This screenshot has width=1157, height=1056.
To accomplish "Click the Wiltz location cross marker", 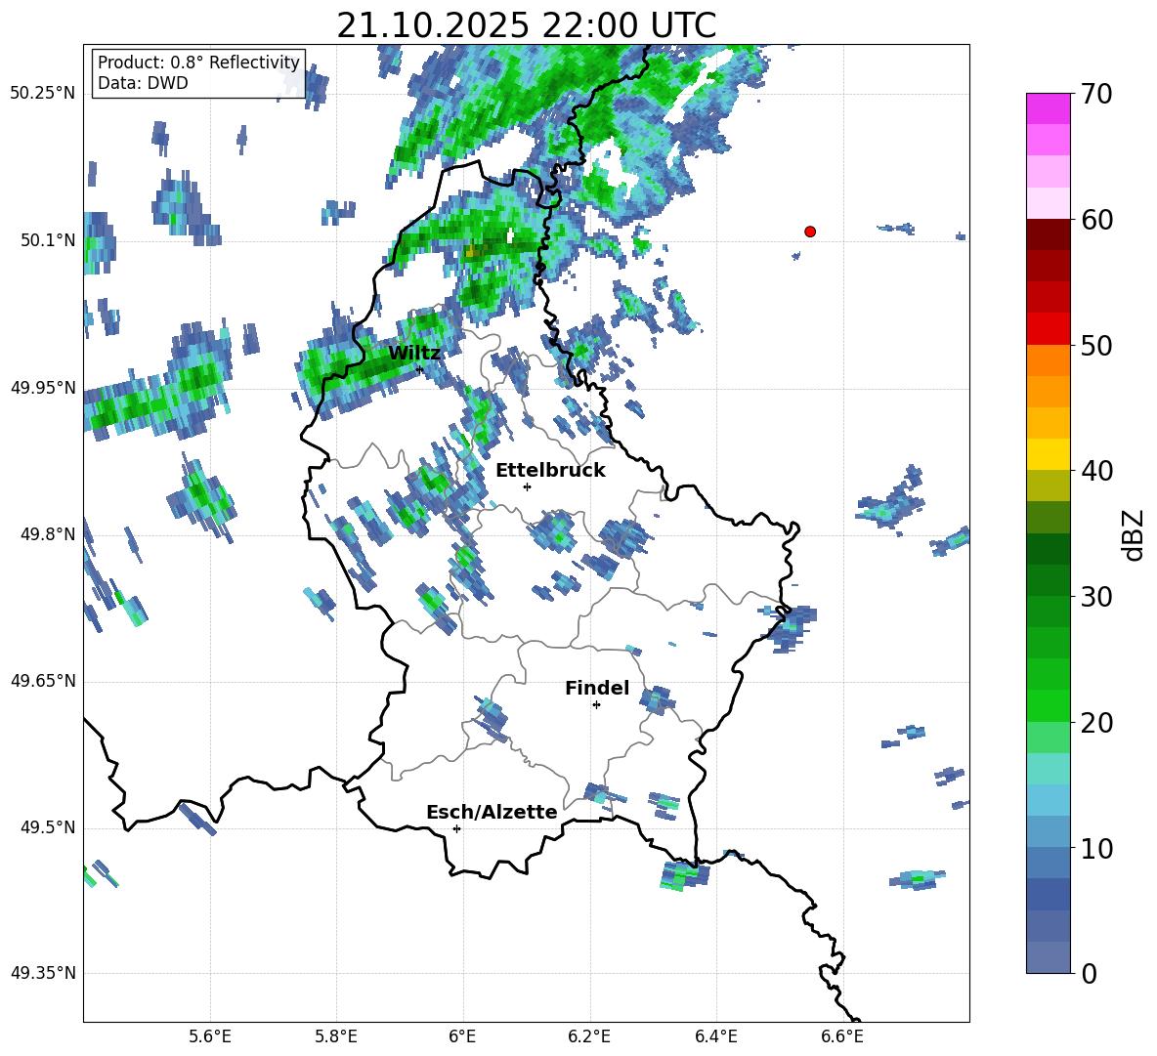I will 420,369.
